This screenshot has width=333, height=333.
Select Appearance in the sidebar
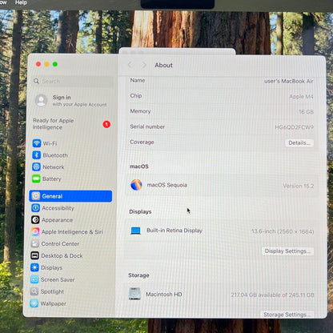coord(70,219)
